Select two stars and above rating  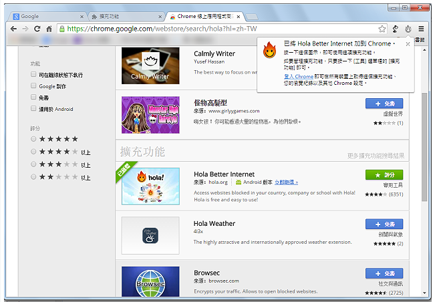[x=33, y=177]
